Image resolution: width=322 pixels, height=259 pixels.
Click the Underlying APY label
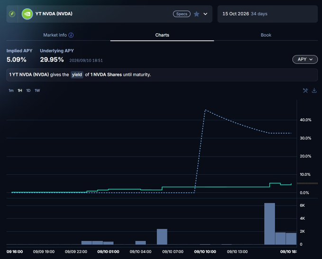(x=57, y=51)
